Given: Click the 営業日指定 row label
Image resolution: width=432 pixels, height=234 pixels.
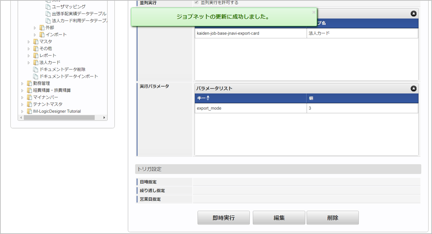Looking at the screenshot, I should click(150, 199).
